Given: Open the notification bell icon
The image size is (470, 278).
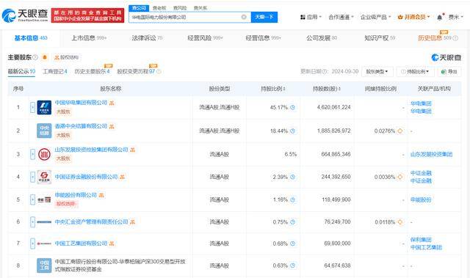Looking at the screenshot, I should pyautogui.click(x=439, y=17).
